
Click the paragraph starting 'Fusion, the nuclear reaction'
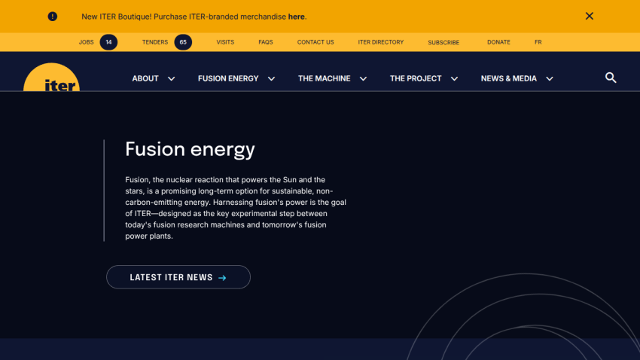click(x=236, y=208)
